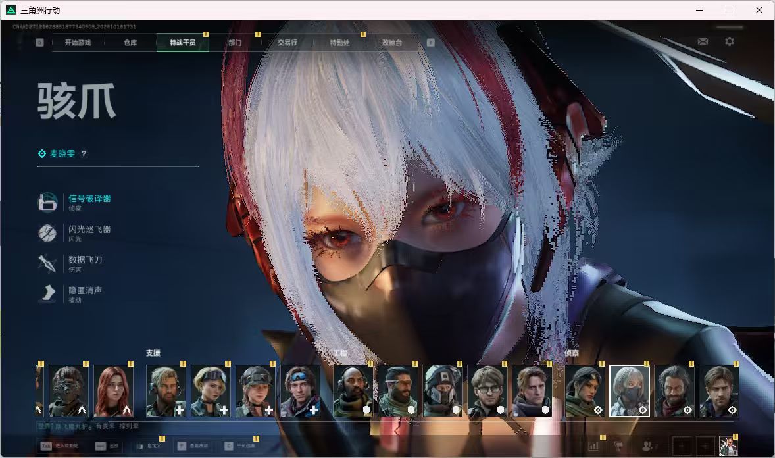Open the settings gear icon
This screenshot has height=458, width=775.
pyautogui.click(x=730, y=41)
